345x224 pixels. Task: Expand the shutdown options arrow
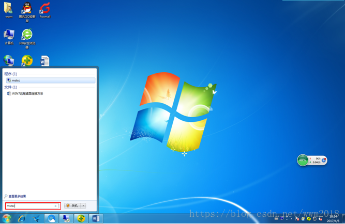point(83,206)
